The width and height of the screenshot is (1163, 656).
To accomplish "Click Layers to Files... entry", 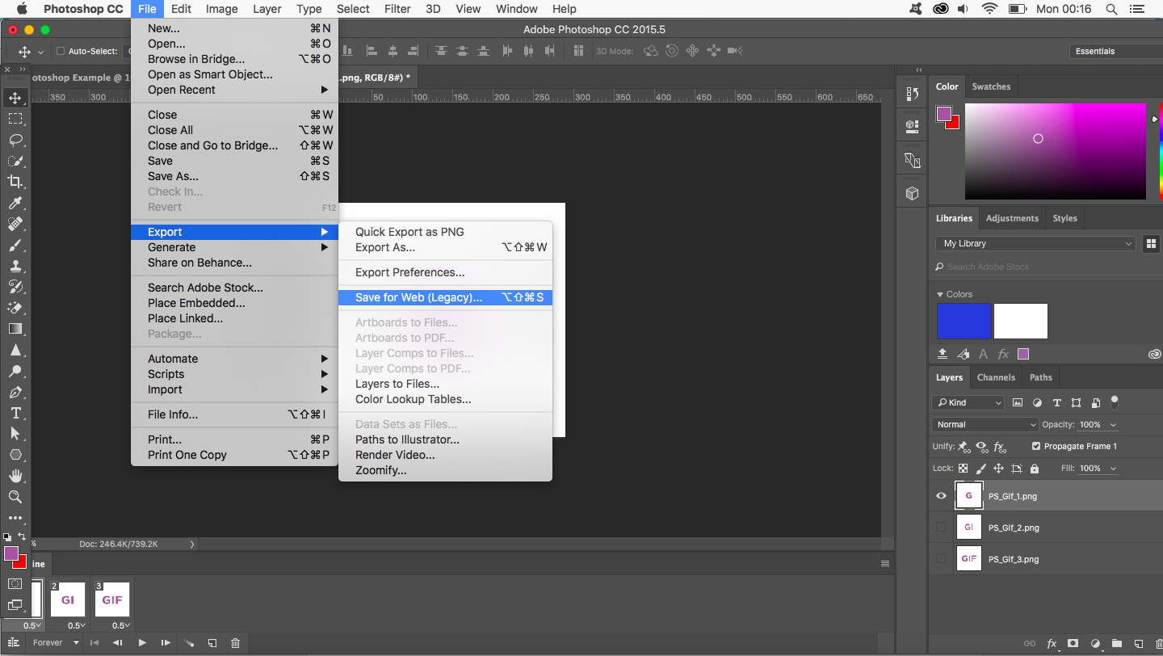I will tap(445, 384).
